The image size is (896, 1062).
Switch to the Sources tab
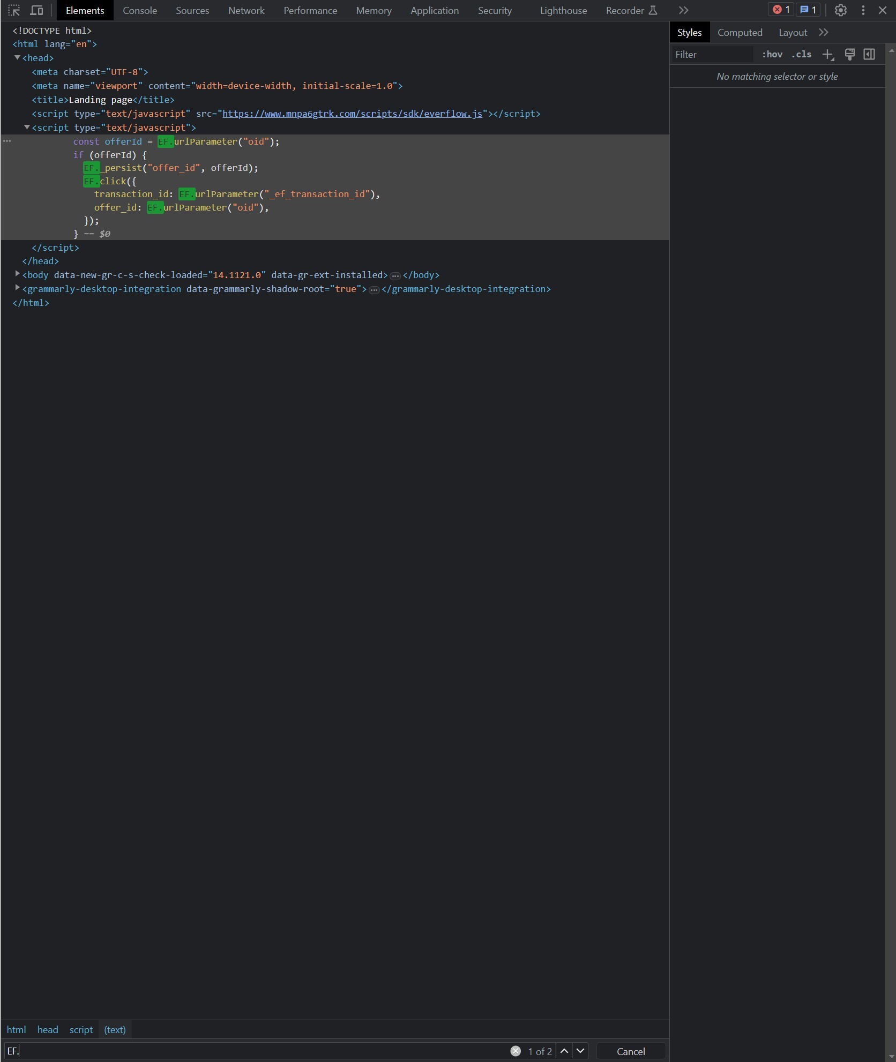click(x=192, y=11)
